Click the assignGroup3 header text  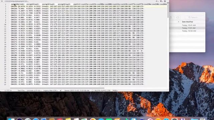pos(64,4)
